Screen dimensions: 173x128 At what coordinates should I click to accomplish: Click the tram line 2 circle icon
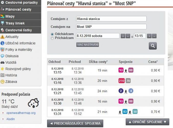pos(121,91)
